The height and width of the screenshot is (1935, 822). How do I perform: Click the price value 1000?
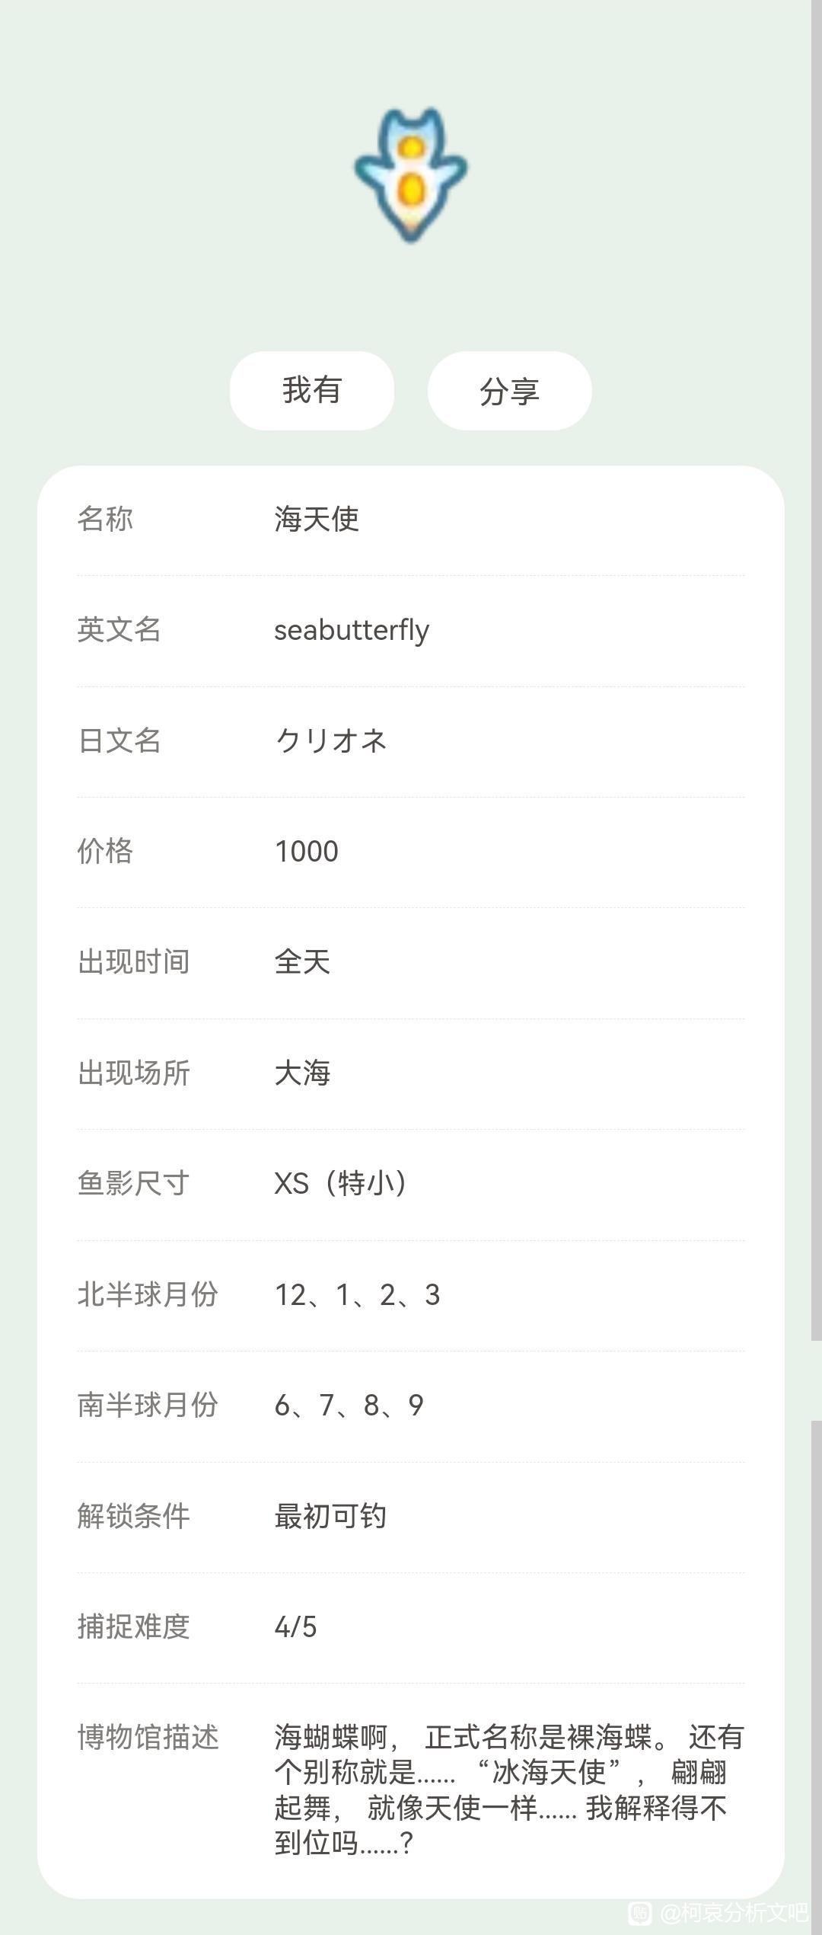coord(307,851)
